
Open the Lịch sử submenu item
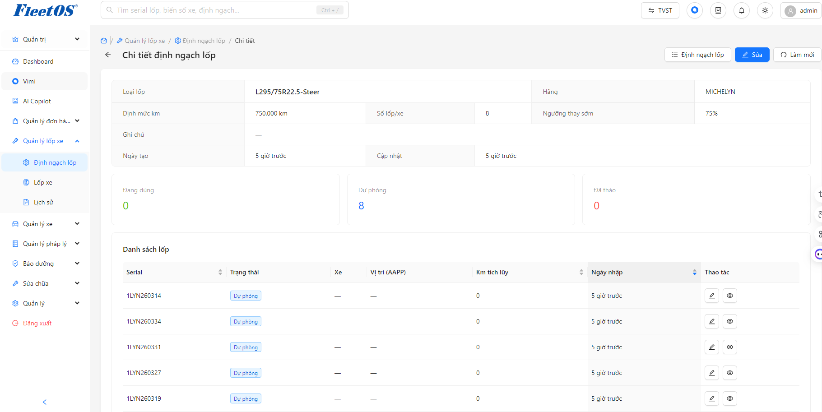(x=44, y=202)
